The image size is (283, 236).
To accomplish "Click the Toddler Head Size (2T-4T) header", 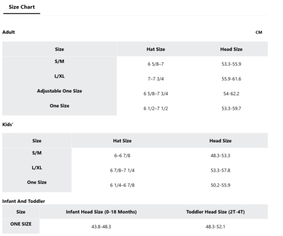I will [216, 212].
